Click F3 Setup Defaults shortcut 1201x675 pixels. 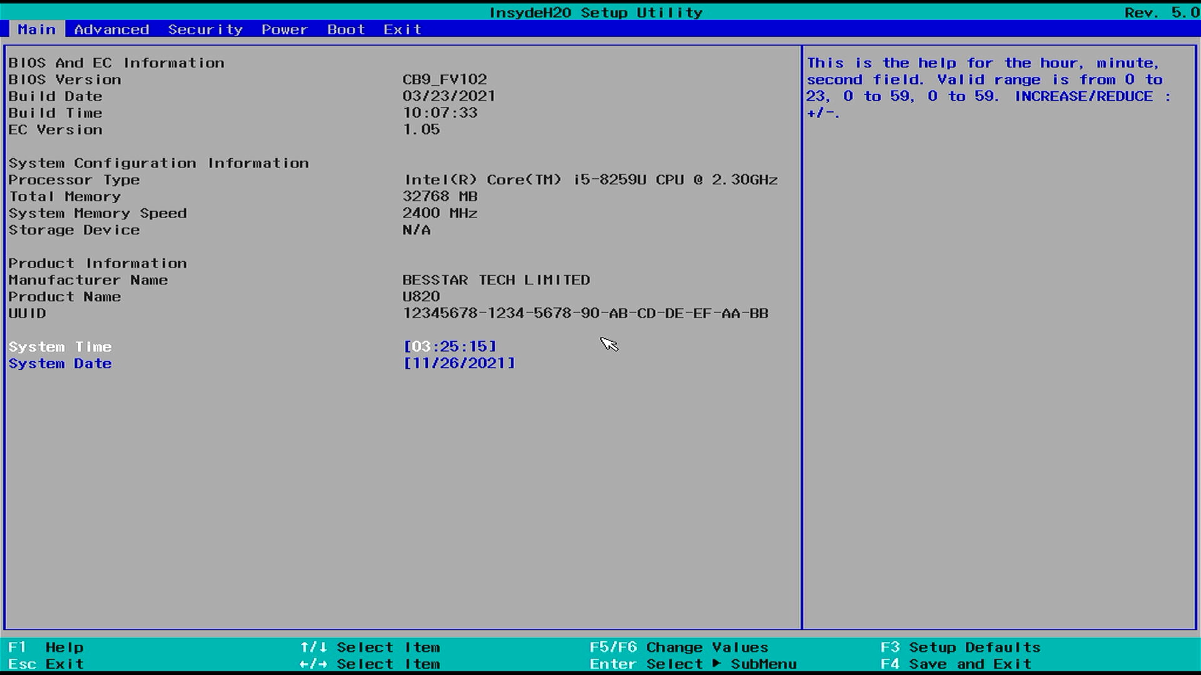960,647
